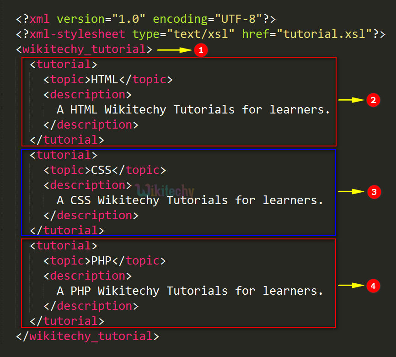Select the PHP topic text
Screen dimensions: 396x357
click(101, 261)
